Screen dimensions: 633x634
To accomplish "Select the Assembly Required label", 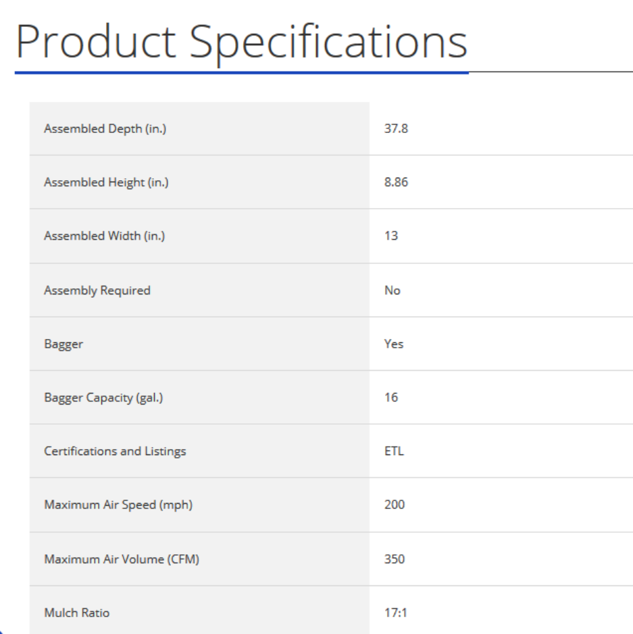I will click(x=97, y=290).
